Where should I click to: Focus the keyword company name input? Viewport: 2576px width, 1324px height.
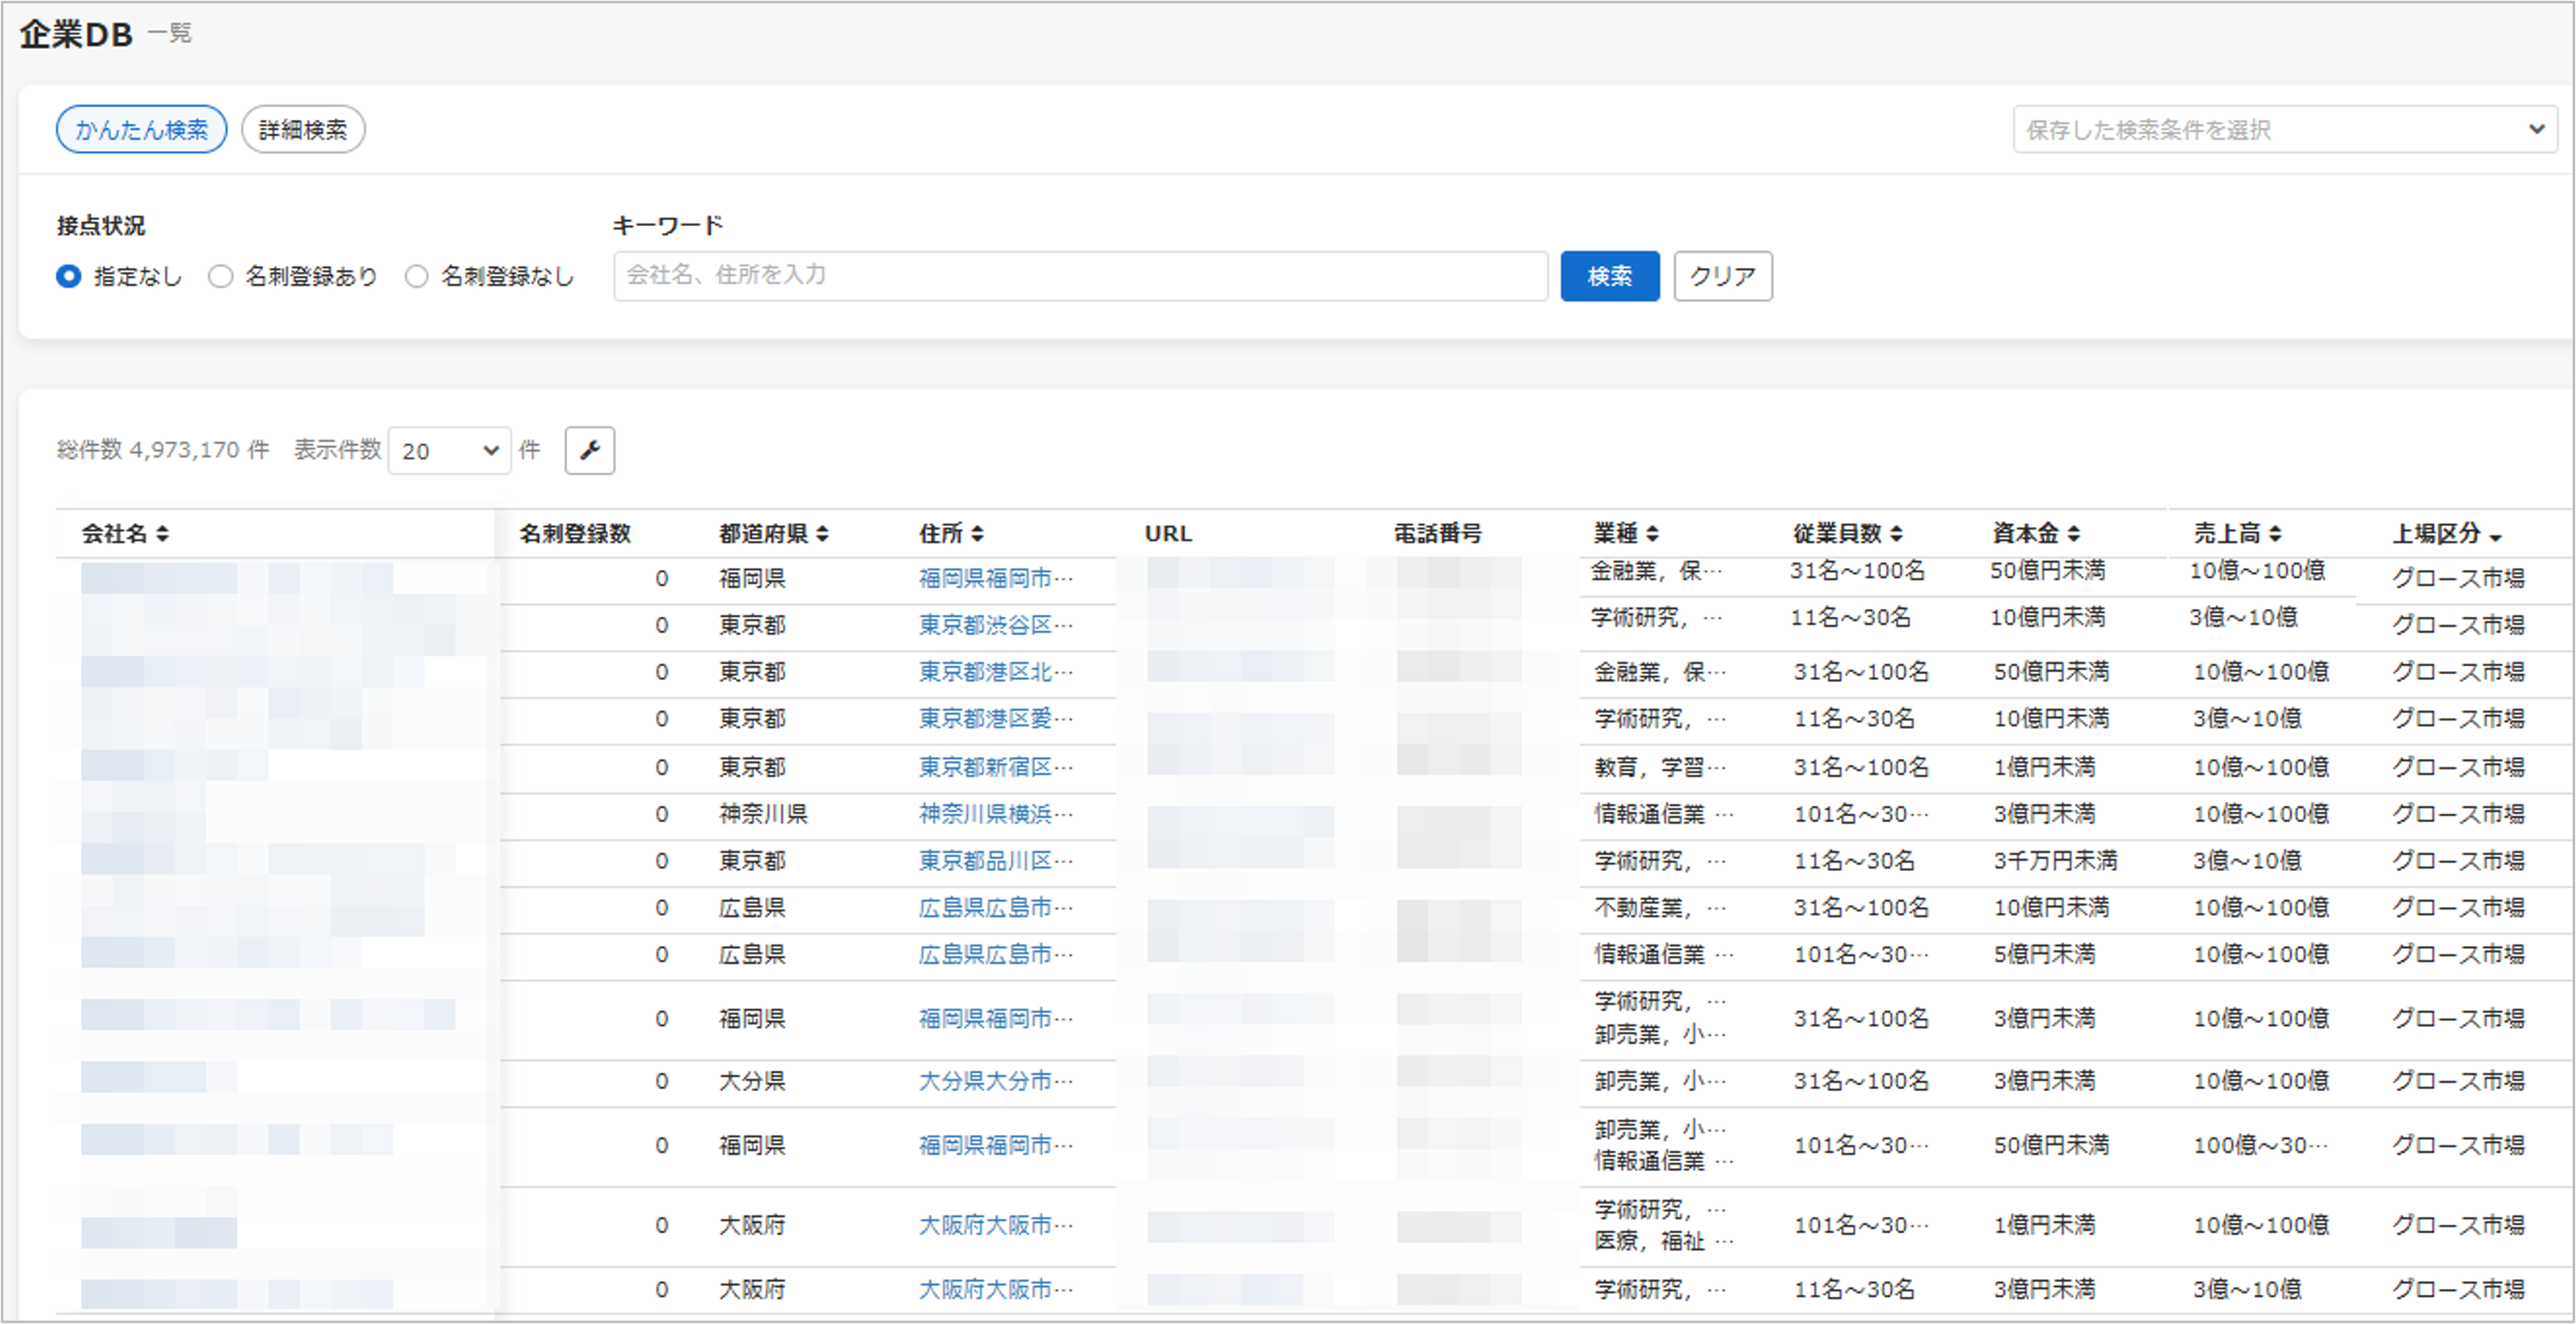1079,275
